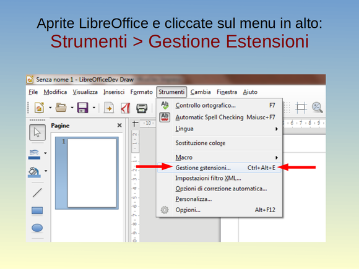Click the Export document icon
359x269 pixels.
109,108
